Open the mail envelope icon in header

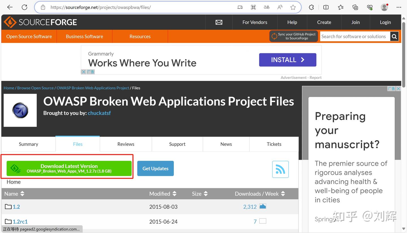point(219,22)
